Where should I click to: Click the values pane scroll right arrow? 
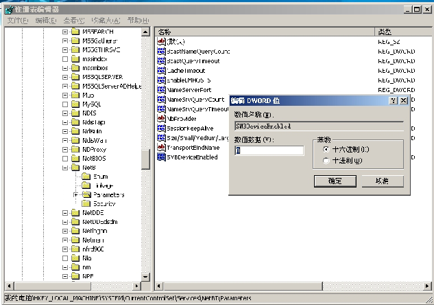coord(427,286)
